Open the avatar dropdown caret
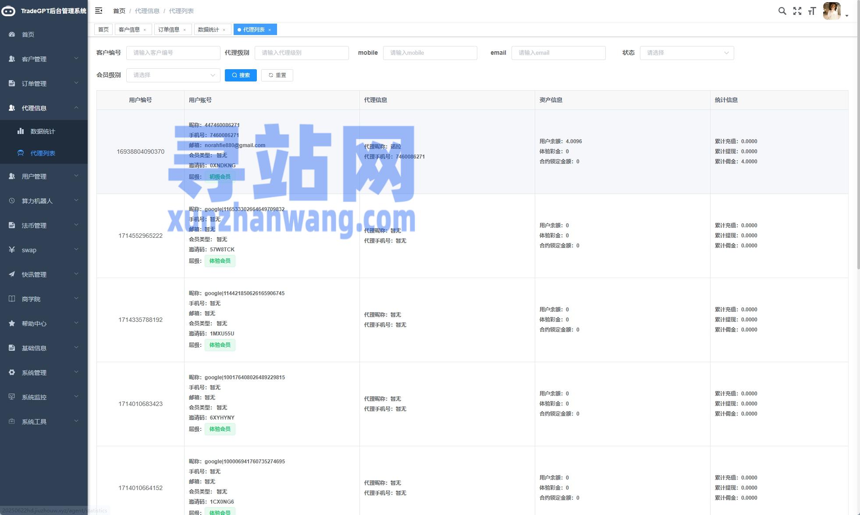 pos(847,16)
